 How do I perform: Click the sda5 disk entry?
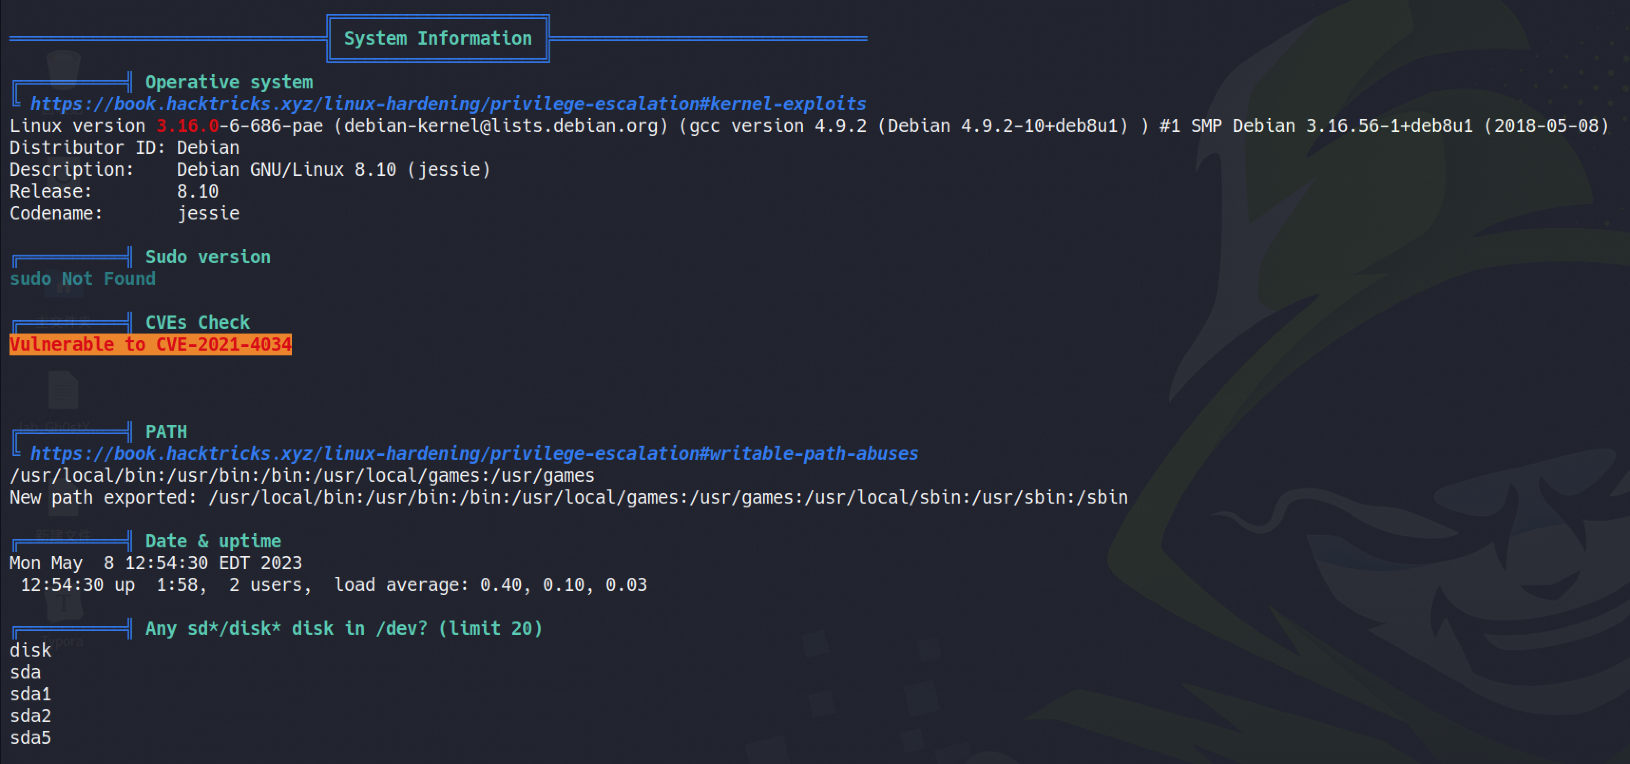(30, 738)
